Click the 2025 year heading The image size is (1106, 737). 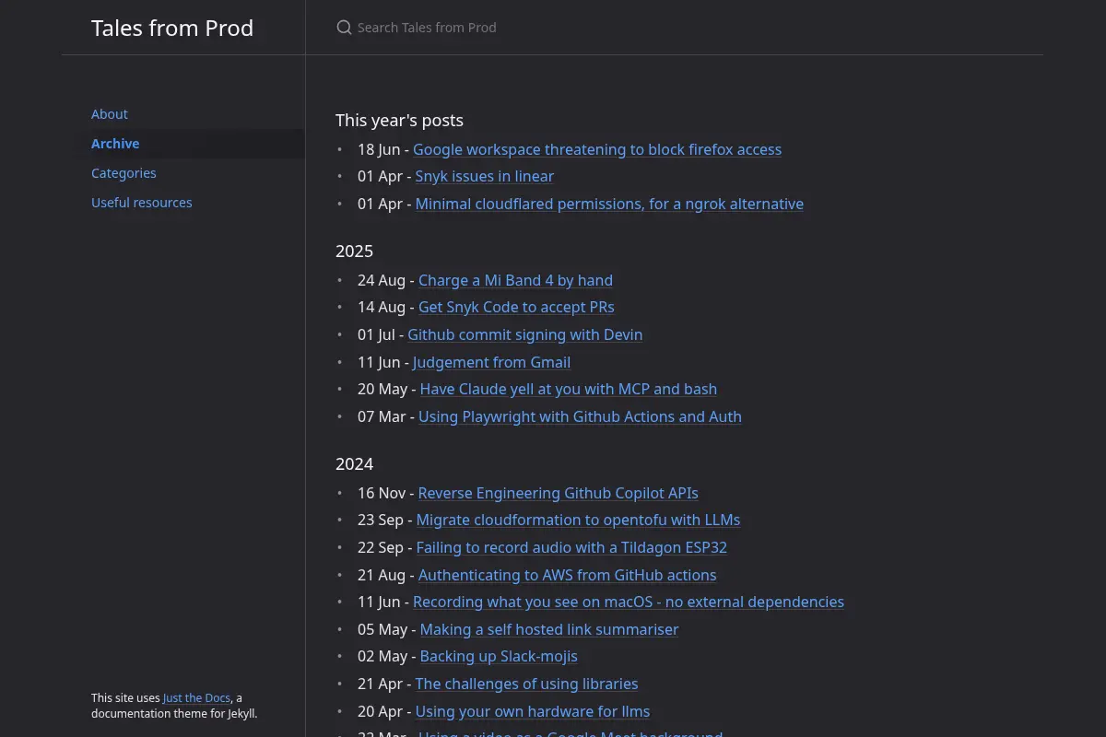[354, 252]
